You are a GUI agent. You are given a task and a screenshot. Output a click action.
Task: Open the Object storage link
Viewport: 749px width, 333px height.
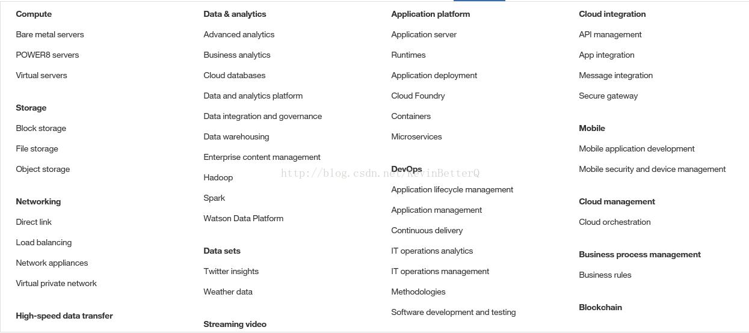click(x=43, y=169)
